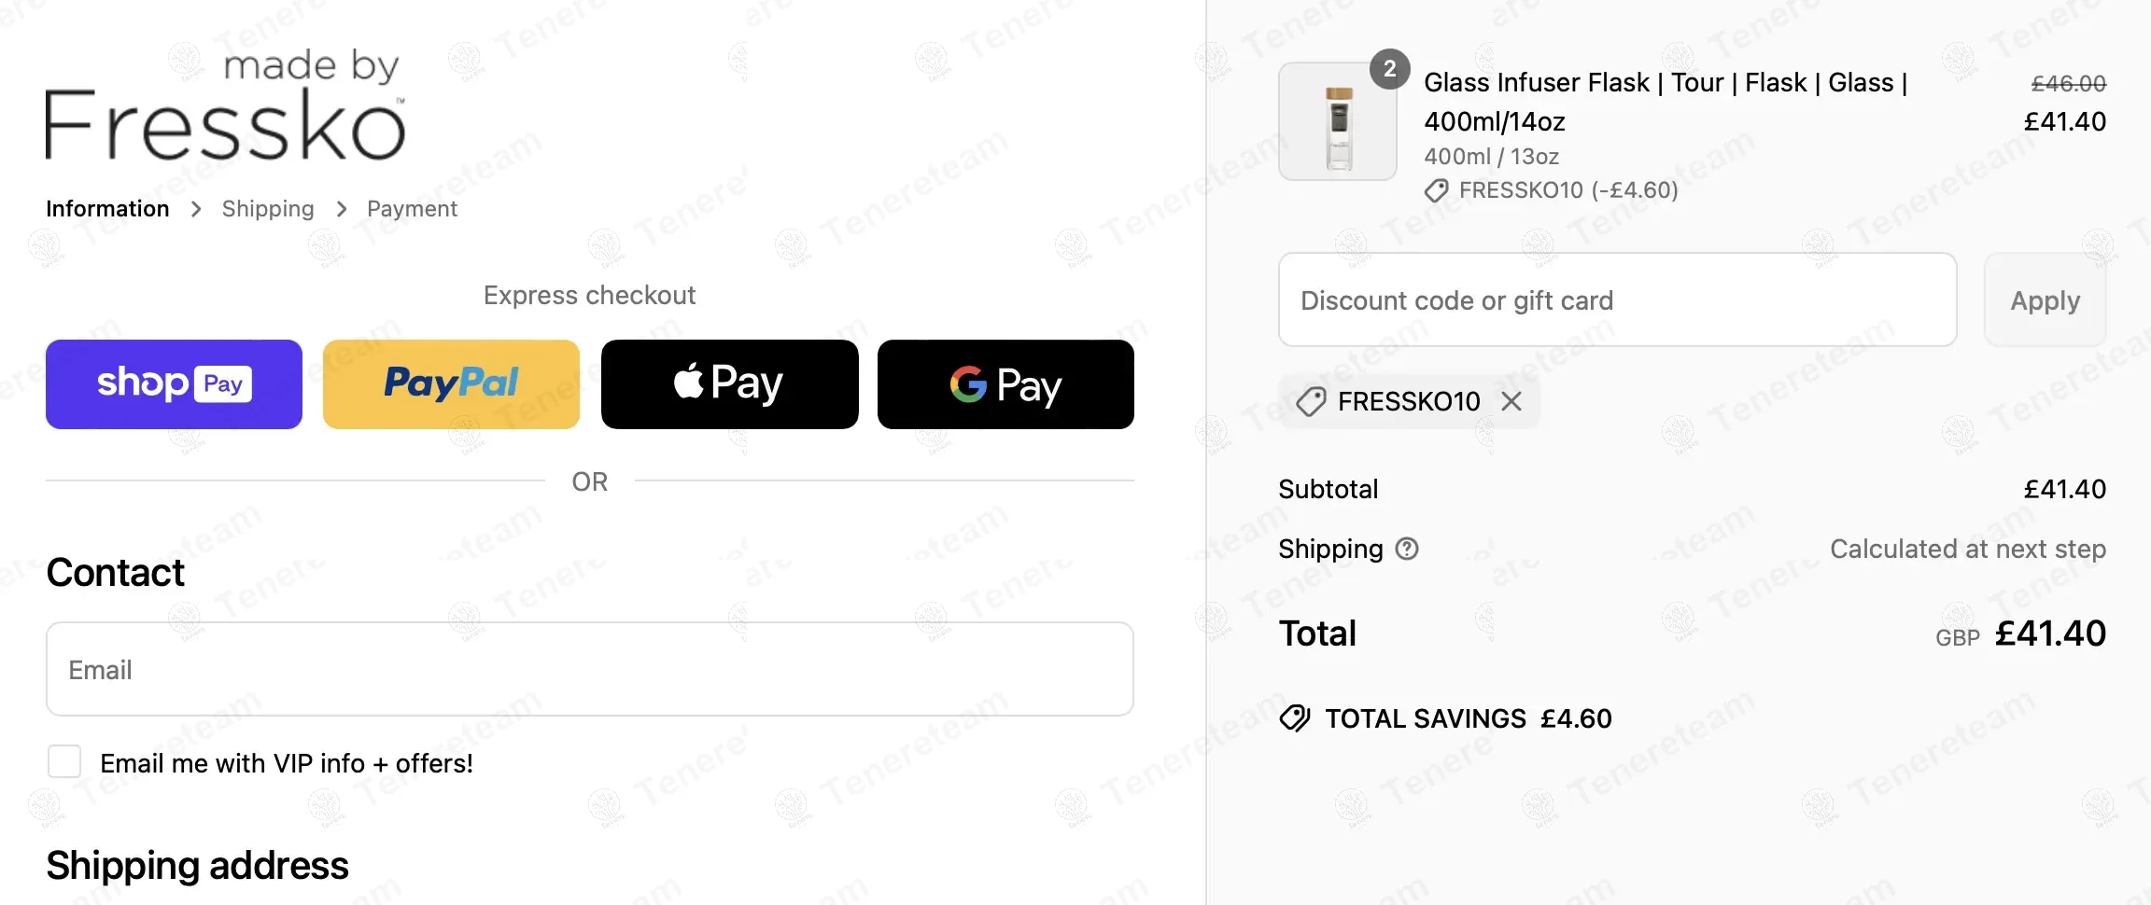The height and width of the screenshot is (905, 2151).
Task: Go to the Information breadcrumb step
Action: pos(107,209)
